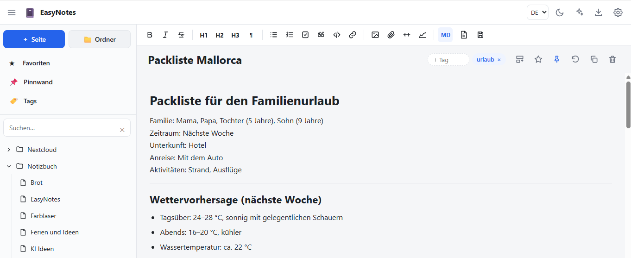
Task: Insert a horizontal rule
Action: pyautogui.click(x=407, y=35)
